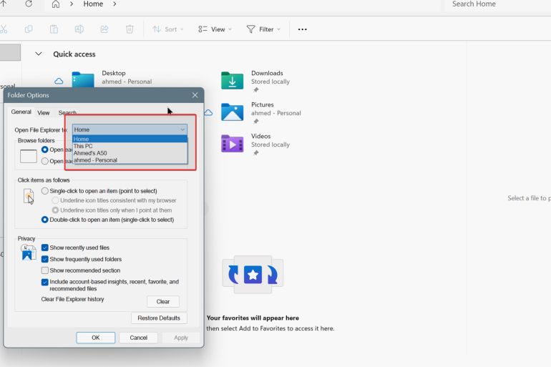Click the Downloads folder icon
Image resolution: width=551 pixels, height=367 pixels.
pos(233,81)
